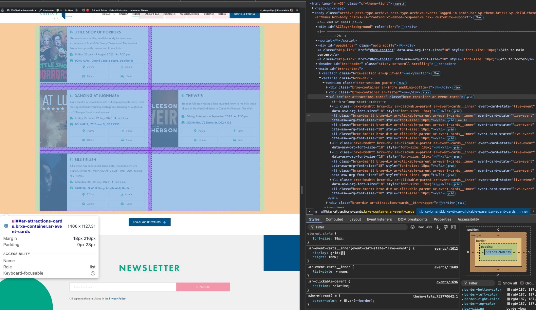Toggle flex badge on the ar-intro container div
Viewport: 536px width, 310px height.
click(457, 87)
